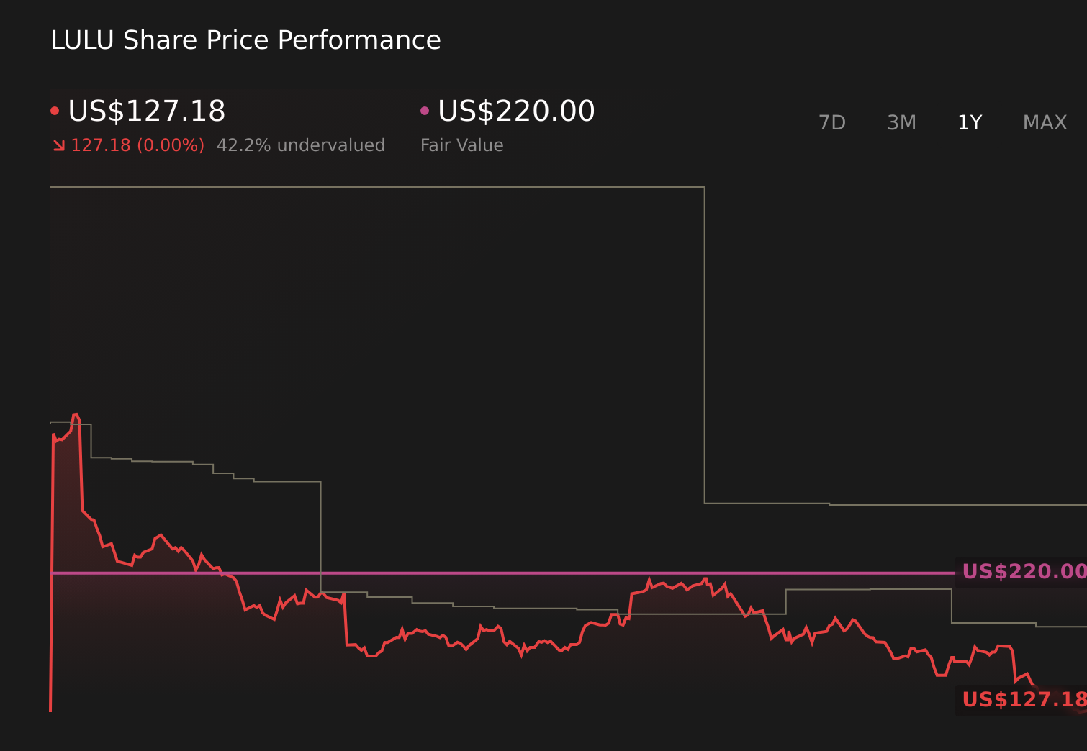This screenshot has height=751, width=1087.
Task: Click the Fair Value caption
Action: 461,145
